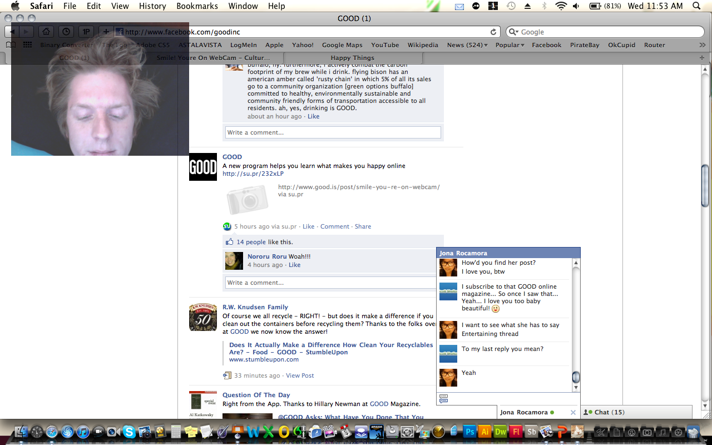Click the Home button in Safari toolbar

click(47, 32)
